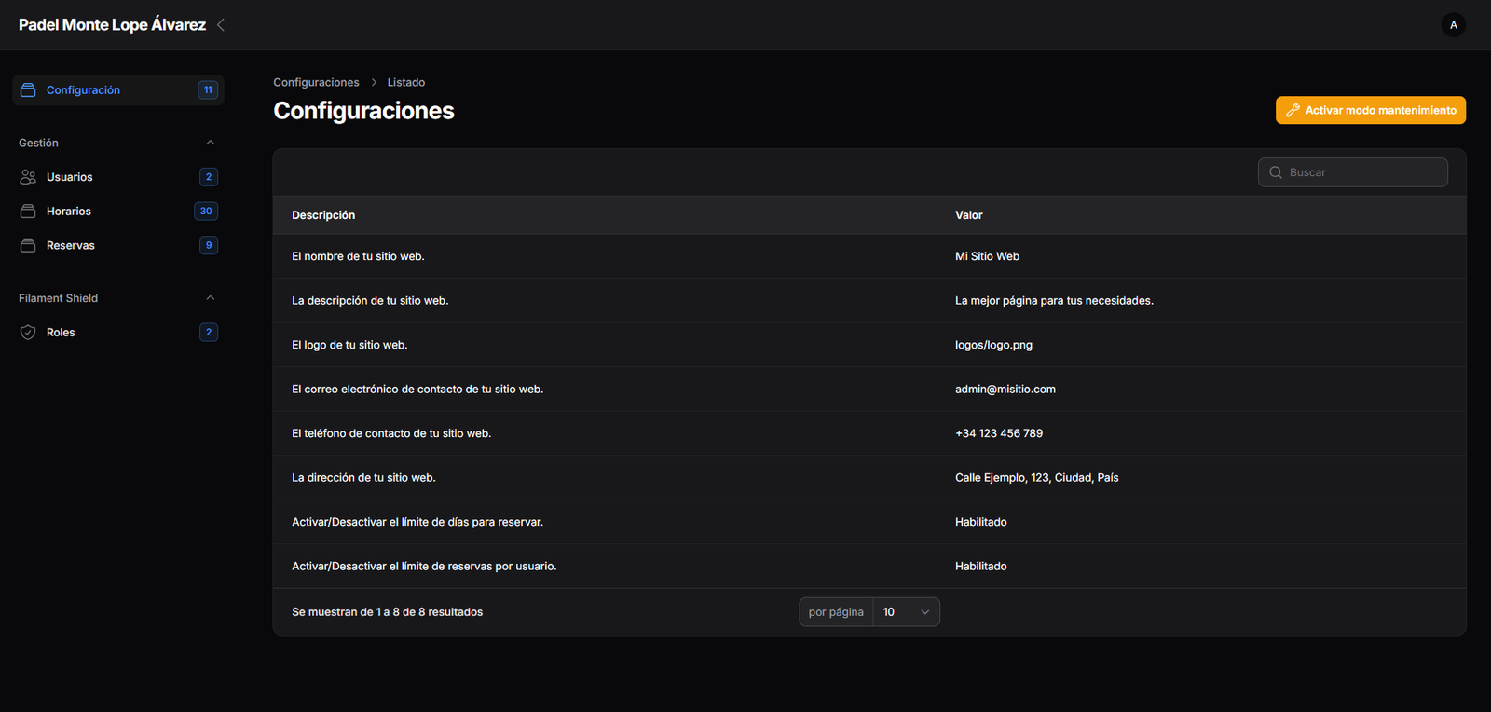Click the Padel Monte Lope Álvarez brand title

(112, 25)
